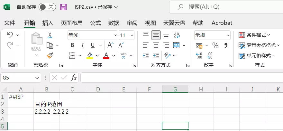Open the font size dropdown
Viewport: 283px width, 131px height.
click(x=132, y=35)
